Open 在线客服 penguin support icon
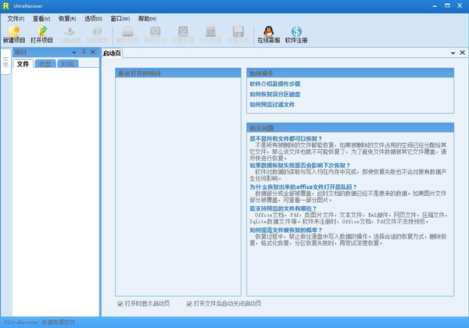This screenshot has width=469, height=328. click(x=269, y=34)
